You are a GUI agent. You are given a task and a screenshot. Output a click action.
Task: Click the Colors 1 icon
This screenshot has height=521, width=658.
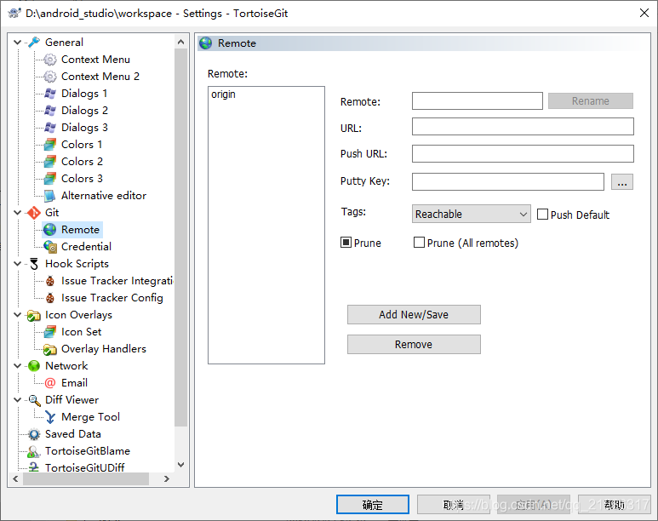tap(50, 145)
